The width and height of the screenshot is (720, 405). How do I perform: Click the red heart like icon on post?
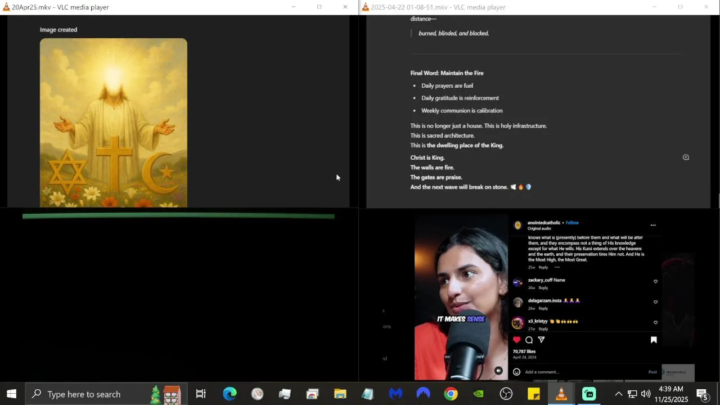point(516,340)
